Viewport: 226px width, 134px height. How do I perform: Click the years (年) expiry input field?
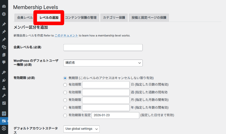coord(106,108)
